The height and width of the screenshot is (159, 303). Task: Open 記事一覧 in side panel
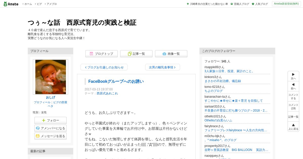pyautogui.click(x=293, y=117)
